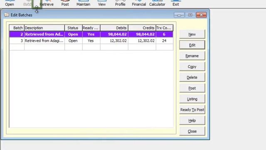Click the Edit Batches folder icon

click(x=7, y=15)
